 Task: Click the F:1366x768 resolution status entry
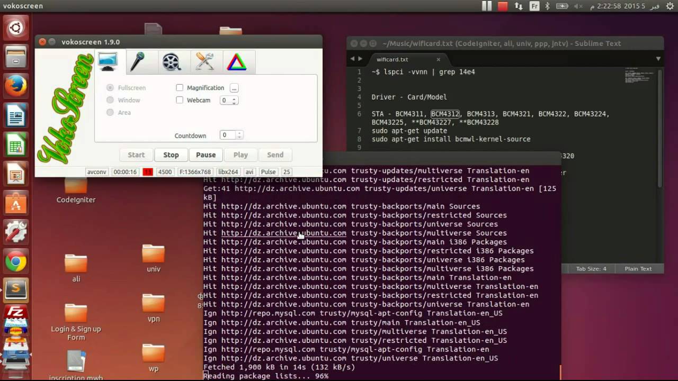click(195, 172)
